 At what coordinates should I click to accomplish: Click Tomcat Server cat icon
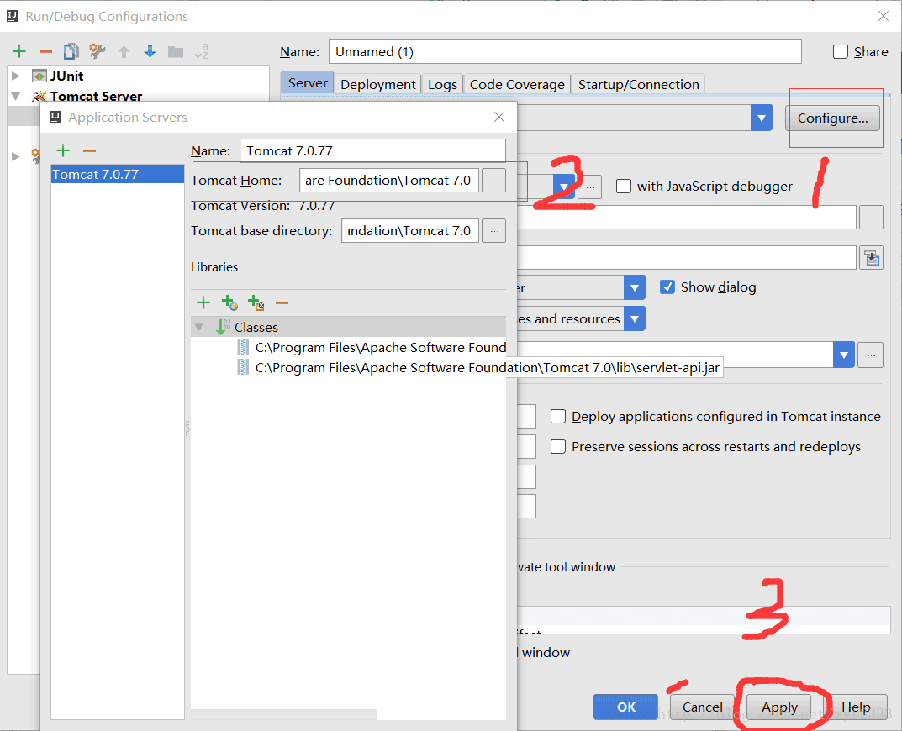point(40,96)
